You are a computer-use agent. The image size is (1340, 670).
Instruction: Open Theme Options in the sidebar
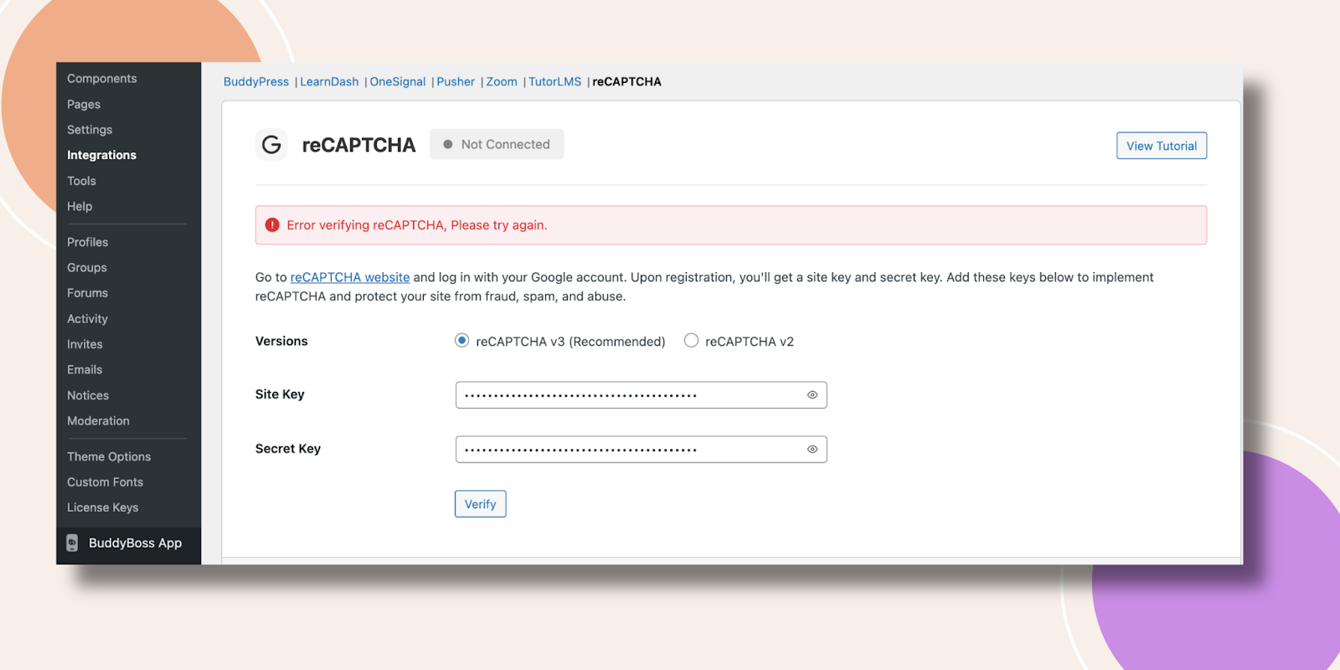[109, 456]
